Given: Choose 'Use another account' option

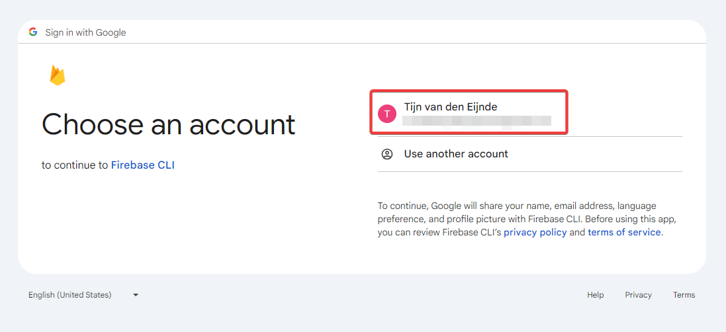Looking at the screenshot, I should pyautogui.click(x=456, y=154).
